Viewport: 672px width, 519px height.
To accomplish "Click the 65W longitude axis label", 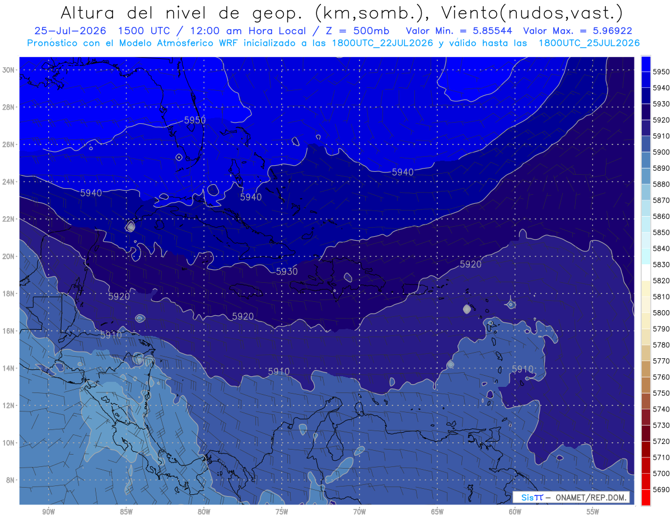I will point(437,512).
